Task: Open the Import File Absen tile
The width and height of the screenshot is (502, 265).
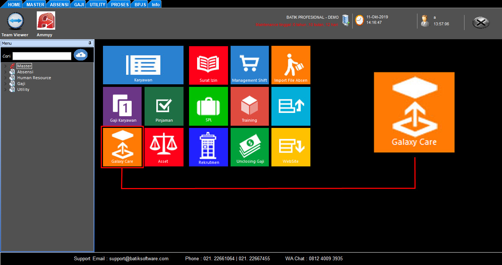Action: [291, 65]
